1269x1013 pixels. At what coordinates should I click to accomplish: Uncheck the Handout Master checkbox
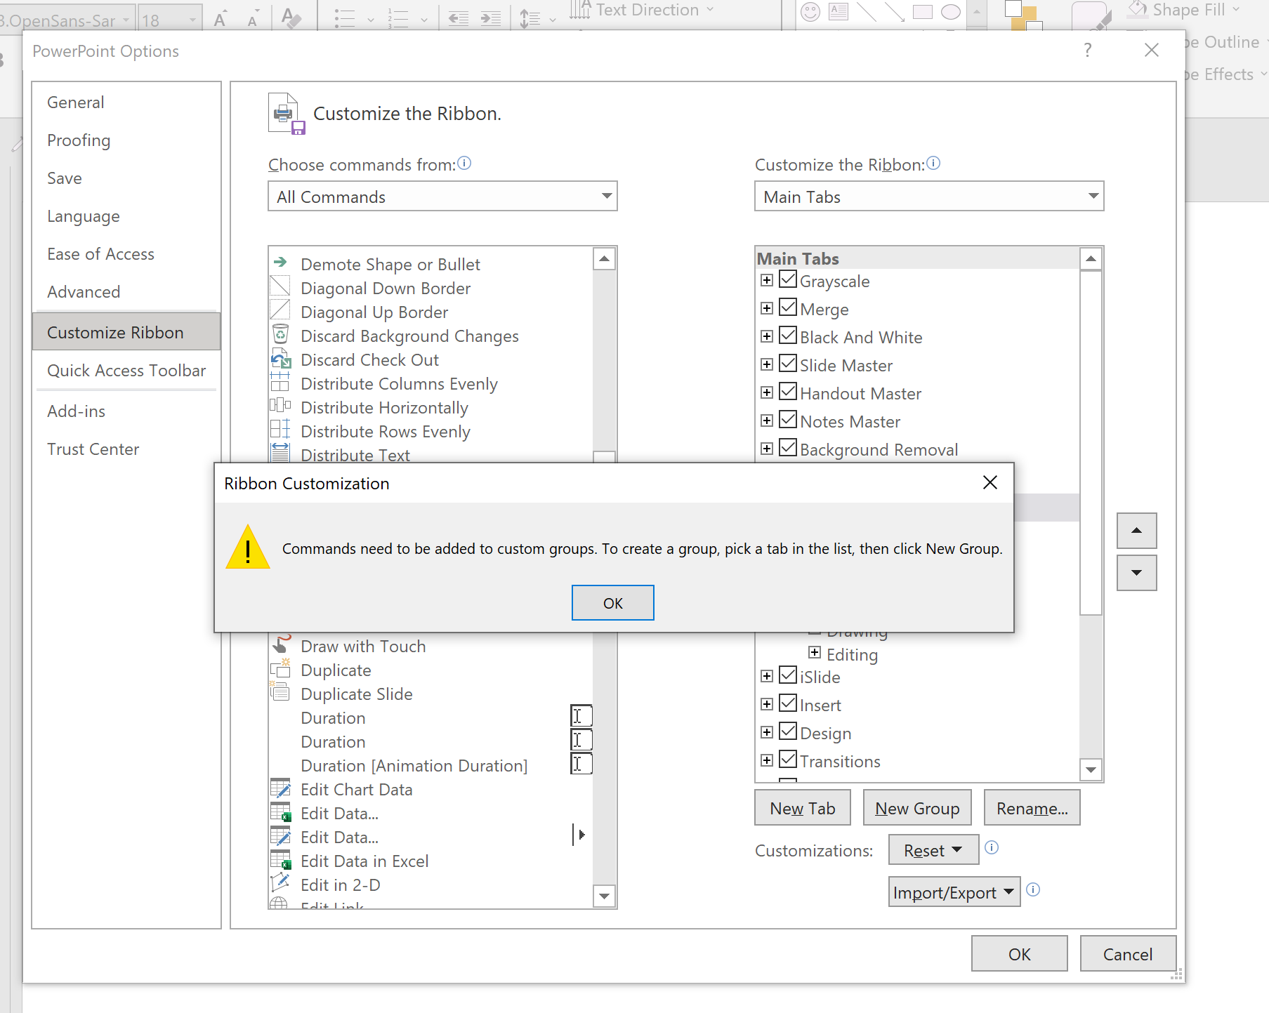pyautogui.click(x=788, y=392)
